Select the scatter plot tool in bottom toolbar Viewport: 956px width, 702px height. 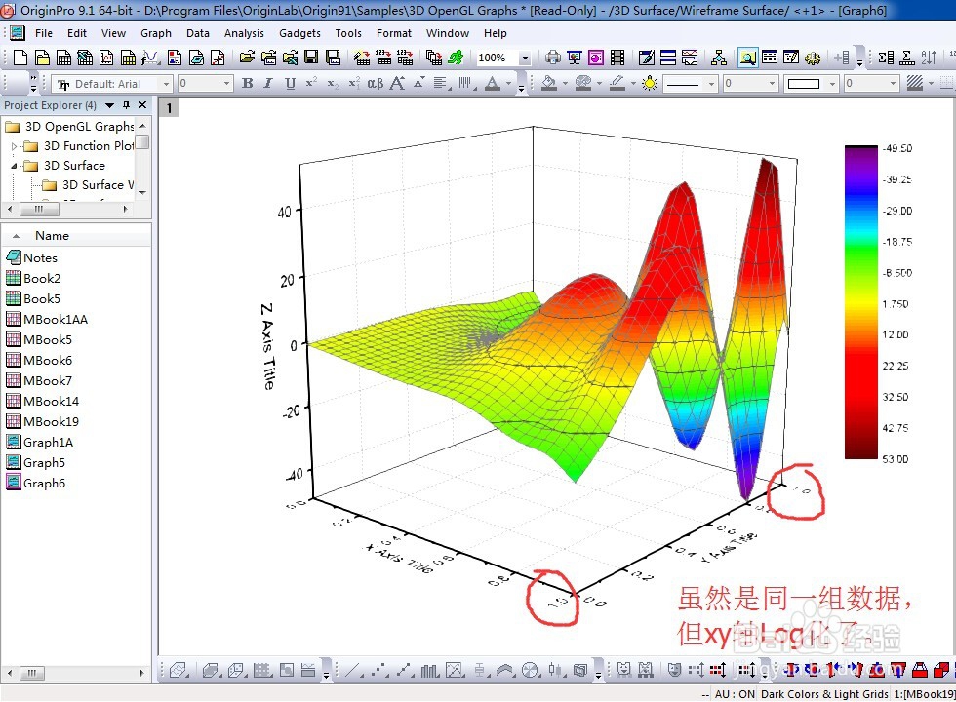pyautogui.click(x=379, y=671)
